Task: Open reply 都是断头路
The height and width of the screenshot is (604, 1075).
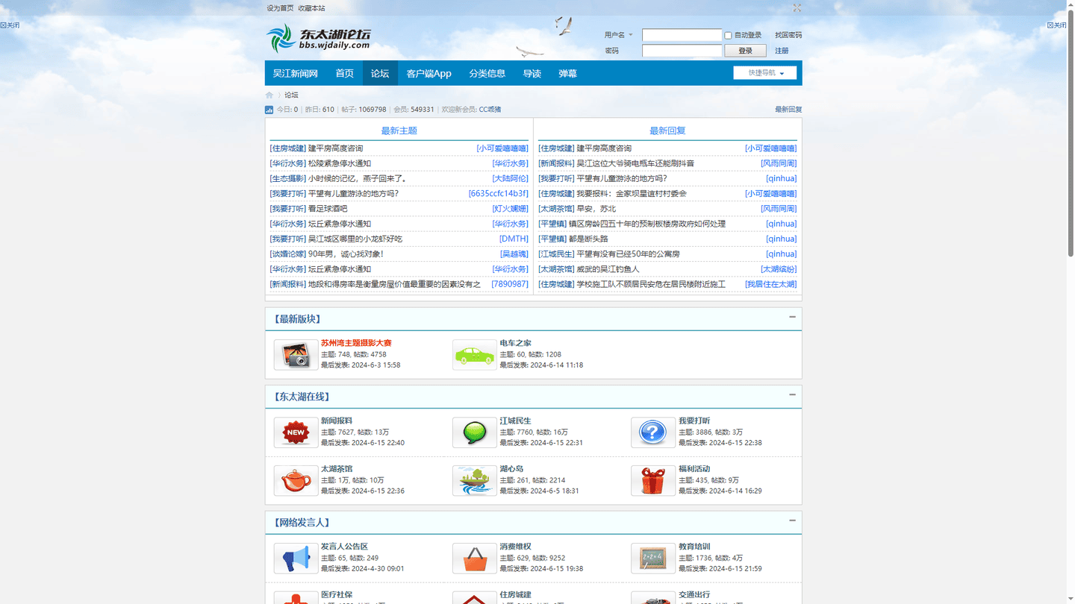Action: 588,239
